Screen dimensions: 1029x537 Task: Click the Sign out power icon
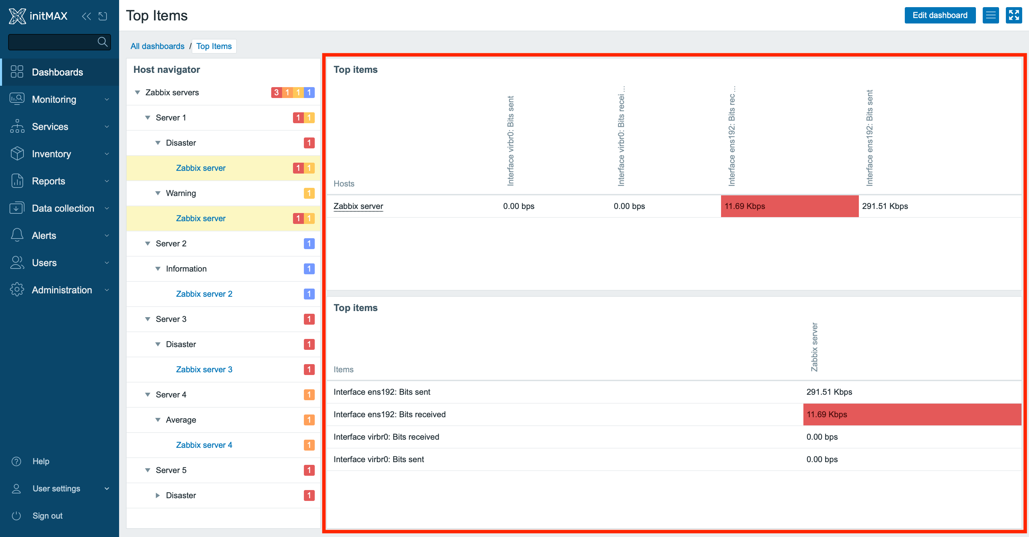click(x=16, y=516)
